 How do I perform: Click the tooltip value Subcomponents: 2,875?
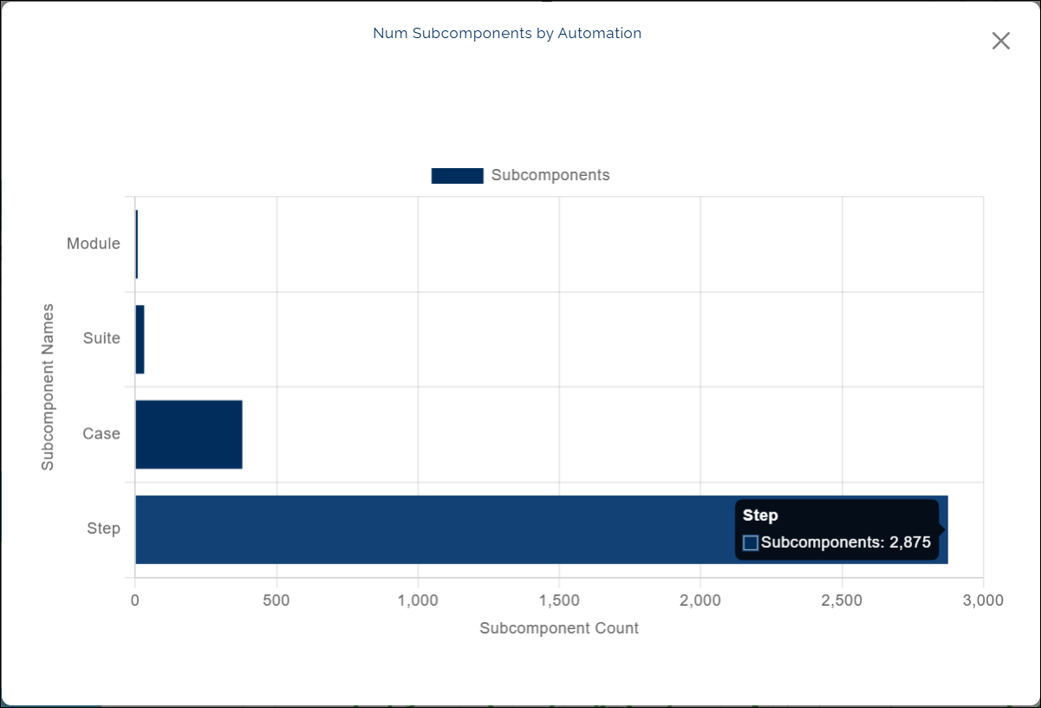point(845,542)
